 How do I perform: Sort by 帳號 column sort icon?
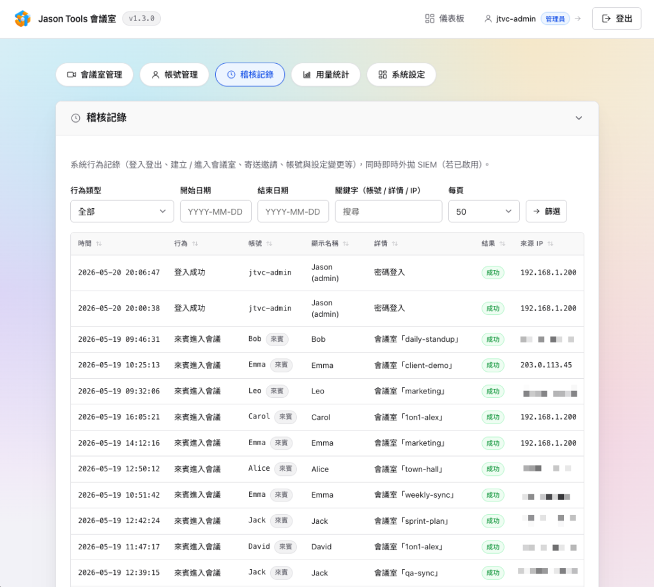(x=269, y=243)
